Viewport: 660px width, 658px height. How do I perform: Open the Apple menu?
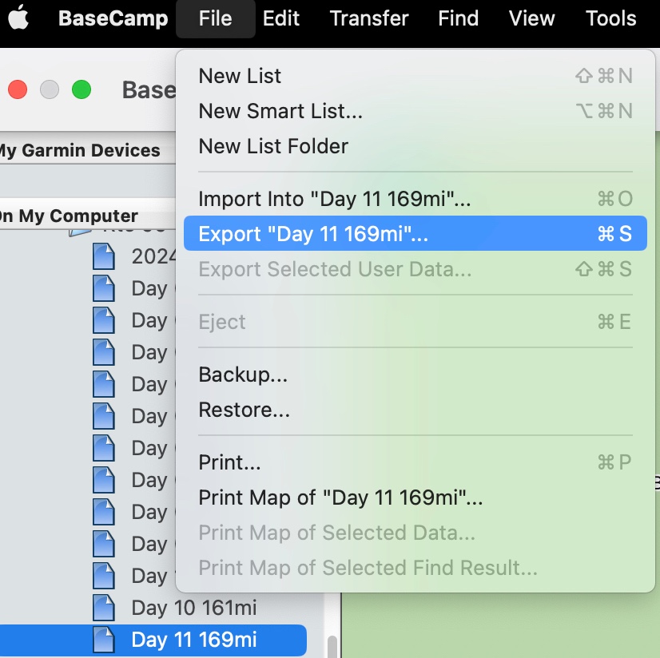coord(18,18)
